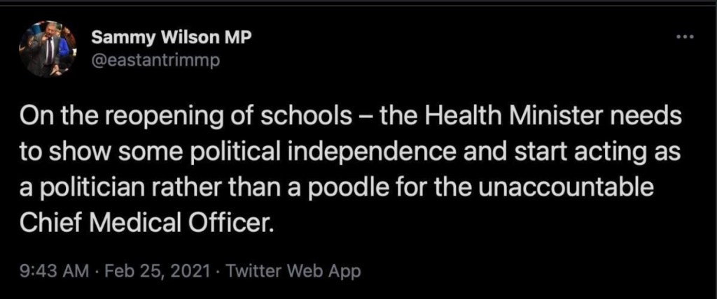This screenshot has width=717, height=299.
Task: Visit the @eastantrimmp handle link
Action: click(x=156, y=61)
